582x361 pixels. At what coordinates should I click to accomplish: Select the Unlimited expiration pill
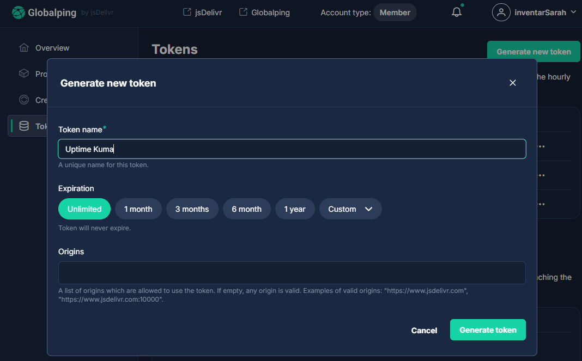(x=84, y=209)
